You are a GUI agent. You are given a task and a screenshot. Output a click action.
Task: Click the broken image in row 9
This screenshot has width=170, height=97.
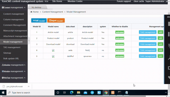coord(53,56)
